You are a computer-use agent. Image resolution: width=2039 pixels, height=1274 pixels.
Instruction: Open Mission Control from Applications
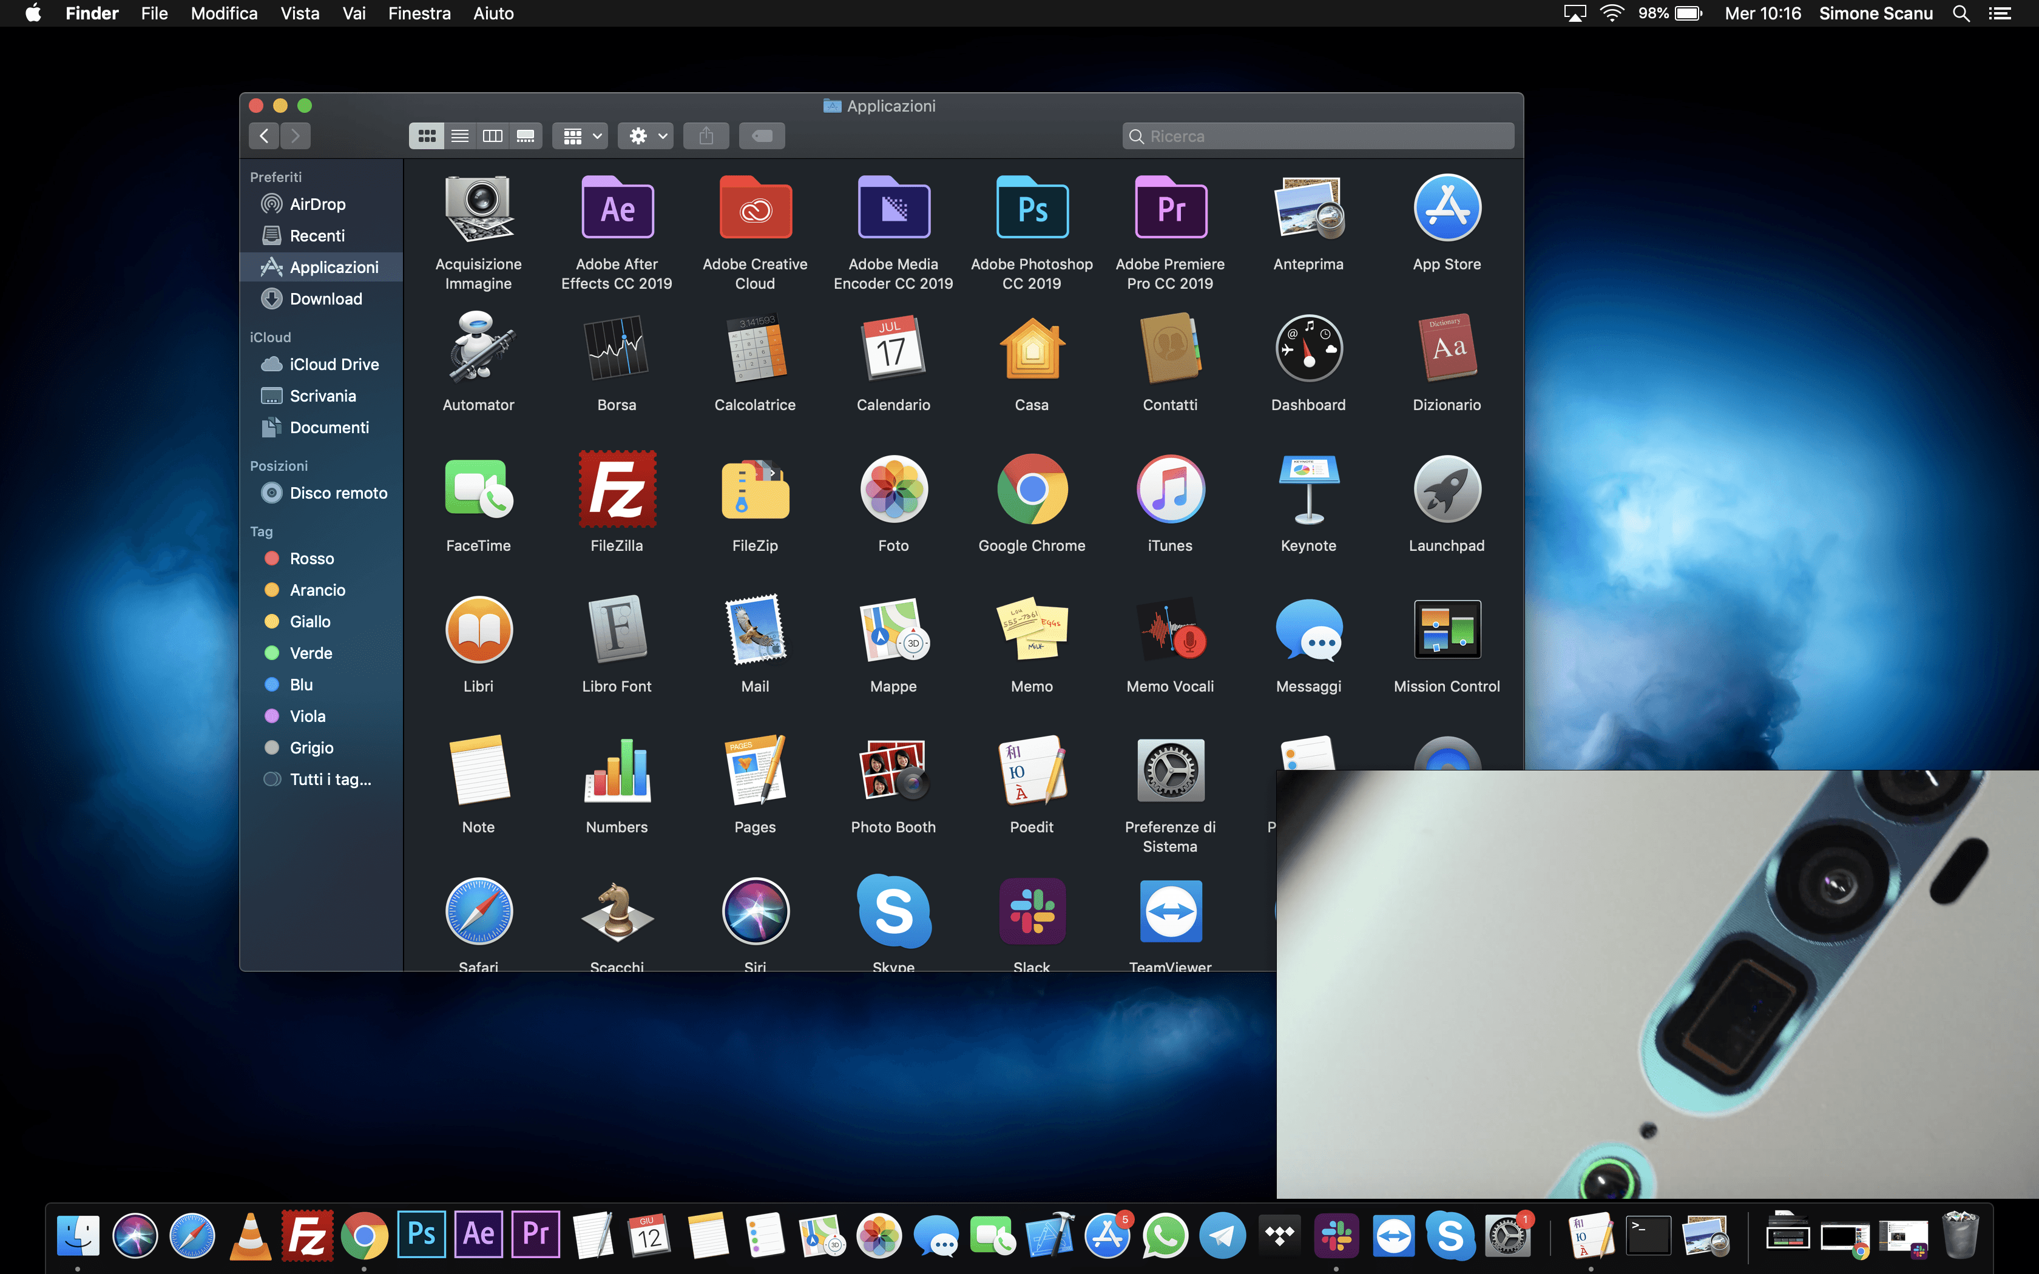(x=1446, y=630)
